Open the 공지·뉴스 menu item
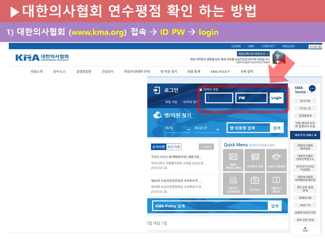 pyautogui.click(x=59, y=72)
